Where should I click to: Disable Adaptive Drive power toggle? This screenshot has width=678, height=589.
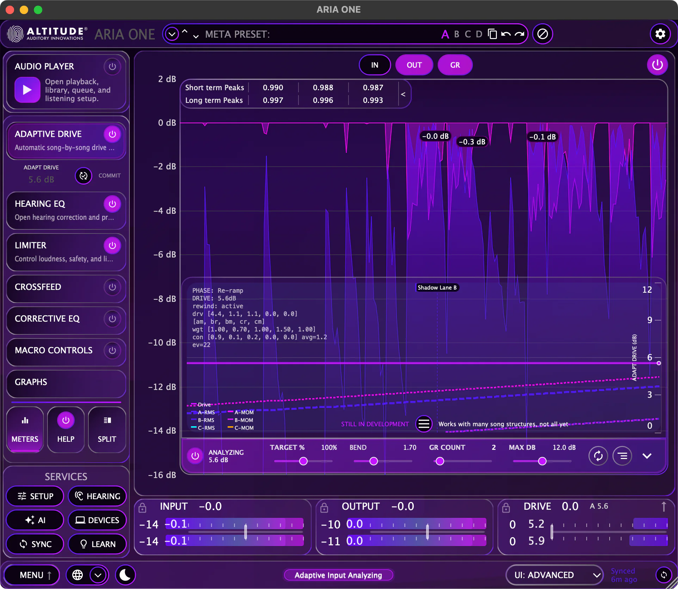(112, 134)
